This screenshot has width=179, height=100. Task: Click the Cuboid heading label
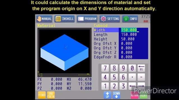101,26
